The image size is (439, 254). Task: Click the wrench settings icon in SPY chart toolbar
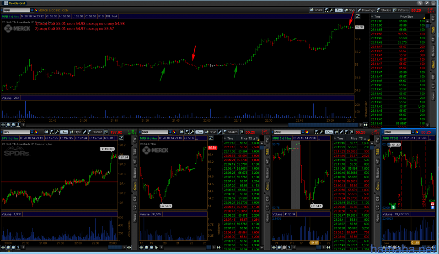click(x=57, y=132)
